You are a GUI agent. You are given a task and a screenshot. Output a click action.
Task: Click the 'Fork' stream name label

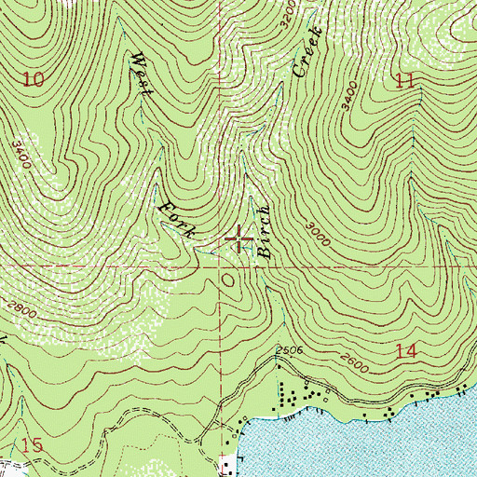(x=178, y=220)
